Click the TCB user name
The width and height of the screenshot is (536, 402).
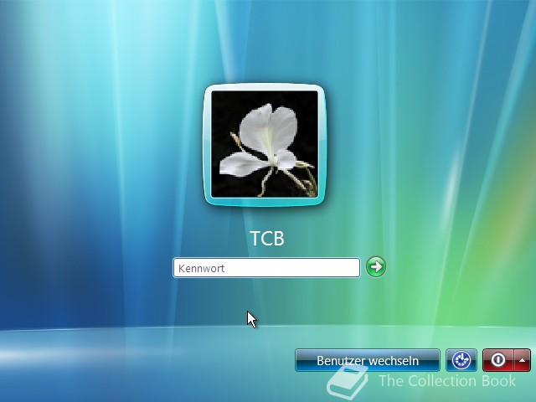coord(267,238)
